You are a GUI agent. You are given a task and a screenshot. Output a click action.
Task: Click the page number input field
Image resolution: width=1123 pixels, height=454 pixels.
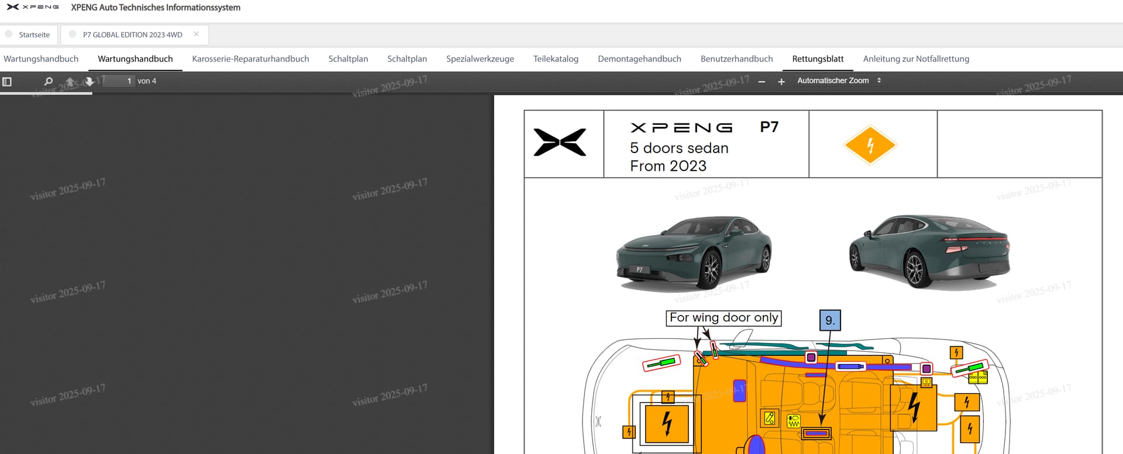click(x=119, y=81)
